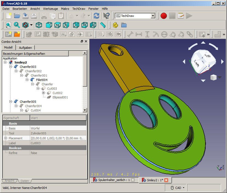Switch to the Spulenhalter_seitlich document tab
Screen dimensions: 227x193
click(x=114, y=180)
